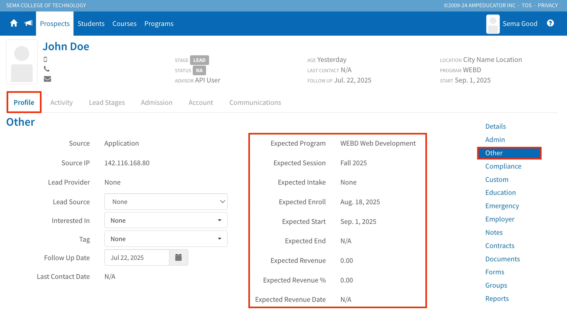Switch to the Profile tab
Screen dimensions: 567x313
(24, 102)
